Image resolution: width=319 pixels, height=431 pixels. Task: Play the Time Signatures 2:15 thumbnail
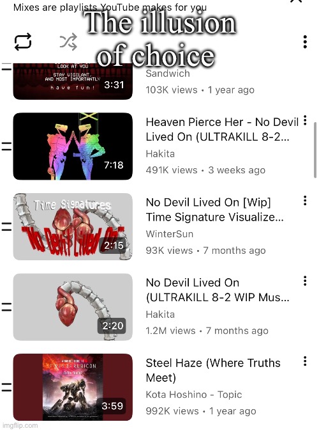(73, 226)
